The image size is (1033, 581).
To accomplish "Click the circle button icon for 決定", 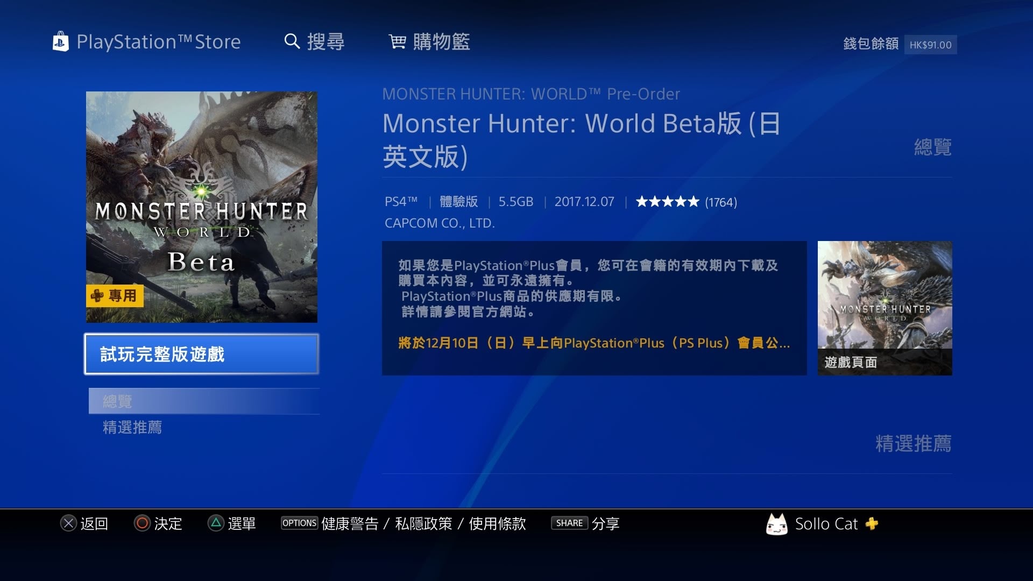I will click(x=142, y=523).
